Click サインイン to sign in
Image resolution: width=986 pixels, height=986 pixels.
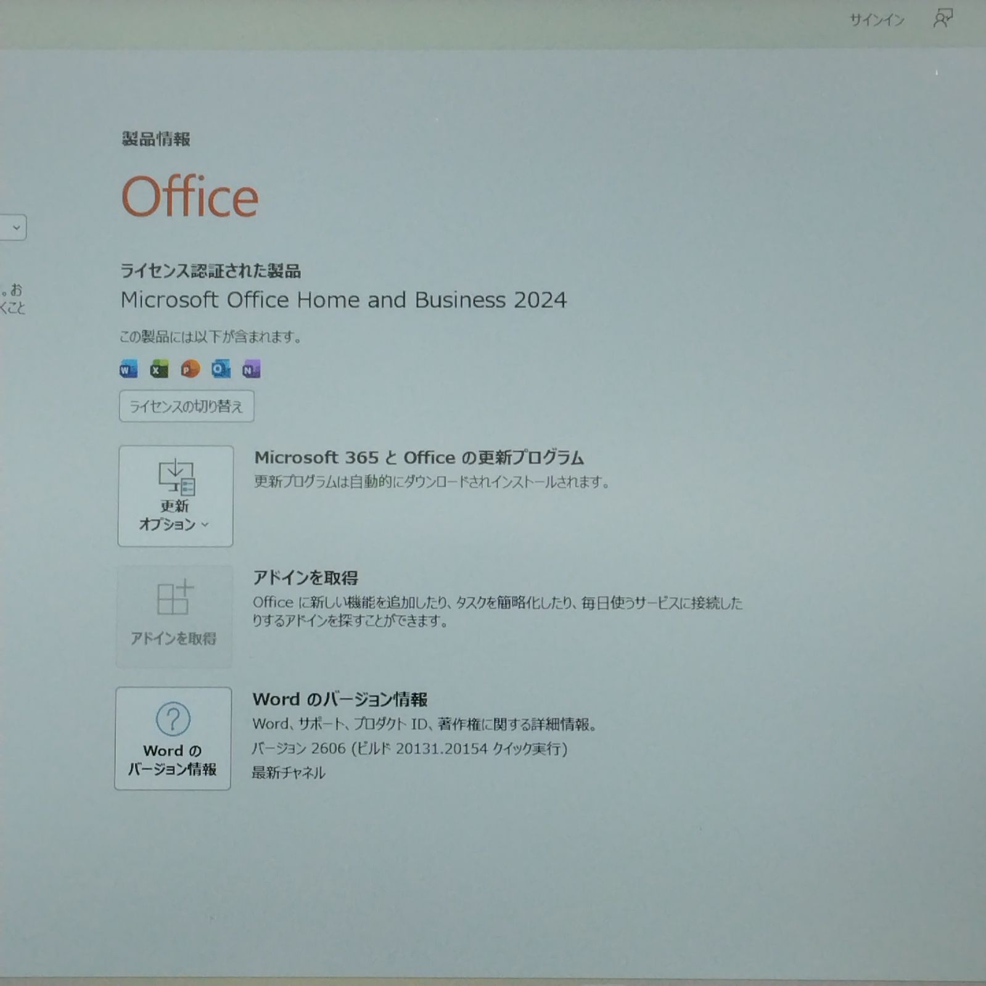click(877, 20)
